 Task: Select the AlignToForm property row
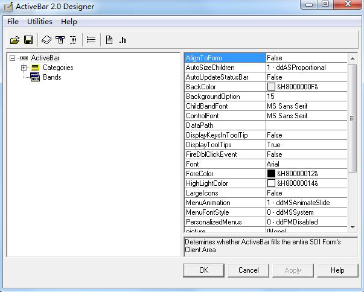225,58
